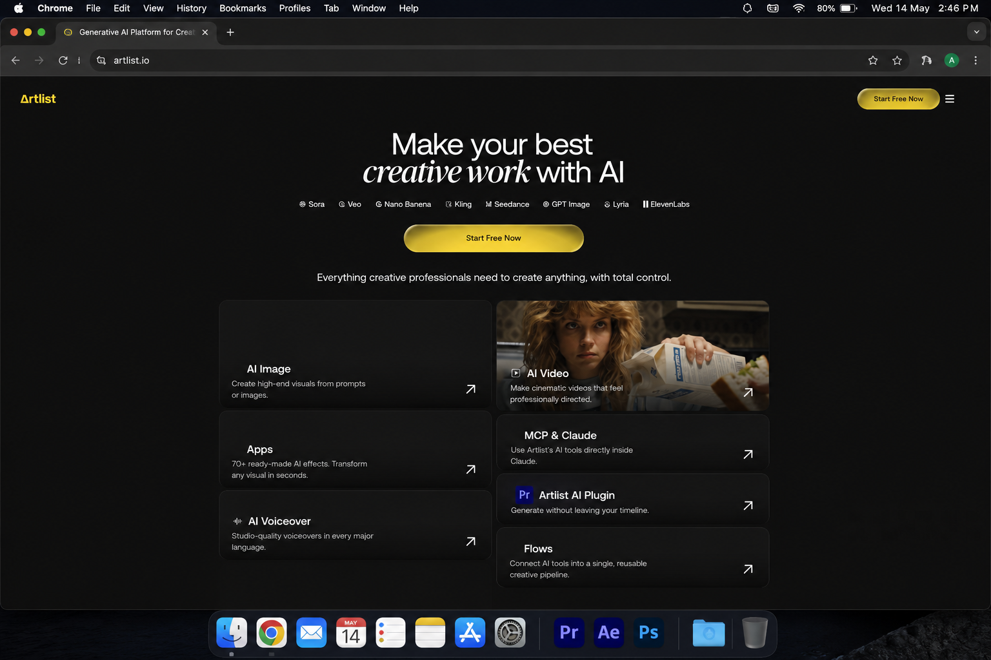Click the AI Video thumbnail image
991x660 pixels.
[632, 355]
